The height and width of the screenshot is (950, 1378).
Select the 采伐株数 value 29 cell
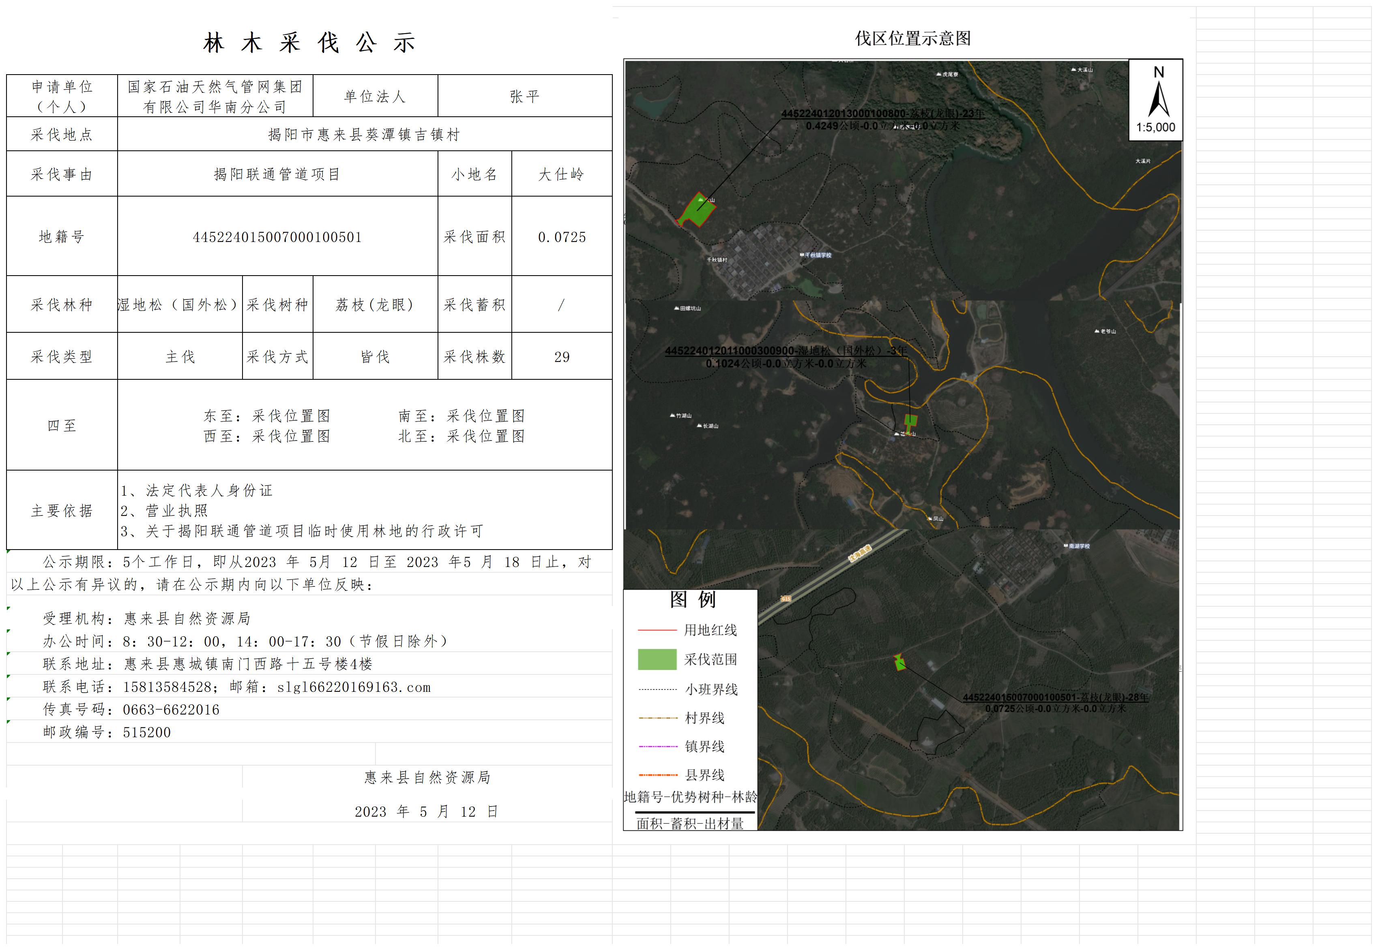tap(562, 357)
